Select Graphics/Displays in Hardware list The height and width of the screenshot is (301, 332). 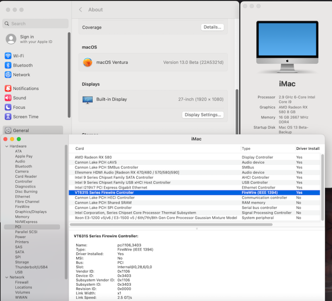point(31,212)
